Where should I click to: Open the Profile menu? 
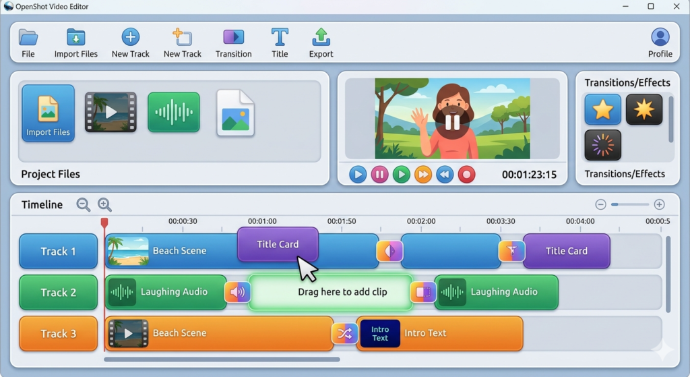tap(660, 43)
